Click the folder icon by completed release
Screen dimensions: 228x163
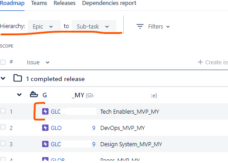(x=18, y=78)
